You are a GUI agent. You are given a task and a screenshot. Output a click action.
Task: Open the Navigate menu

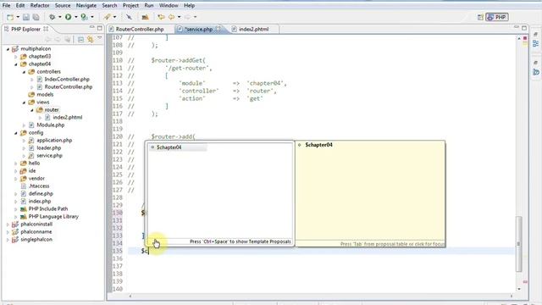pos(86,6)
